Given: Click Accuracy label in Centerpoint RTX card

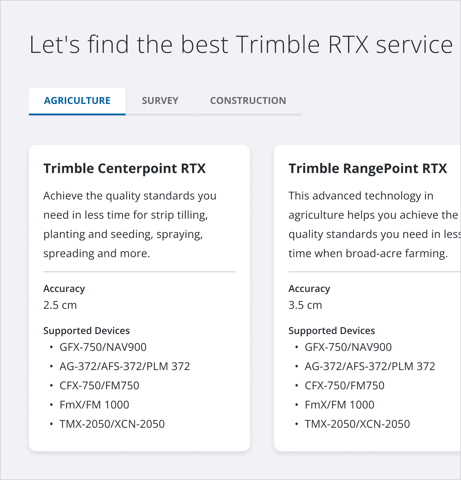Looking at the screenshot, I should tap(64, 289).
